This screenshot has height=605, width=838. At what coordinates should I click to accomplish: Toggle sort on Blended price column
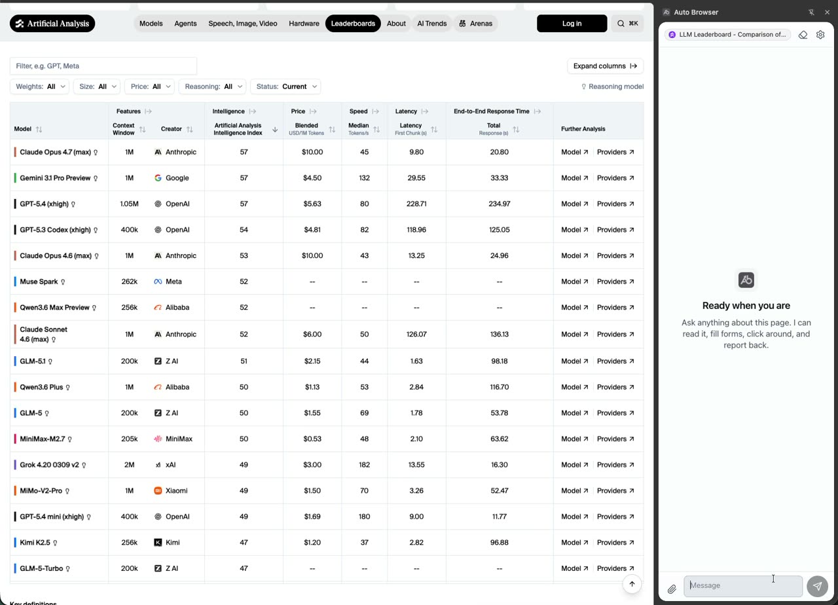click(332, 130)
